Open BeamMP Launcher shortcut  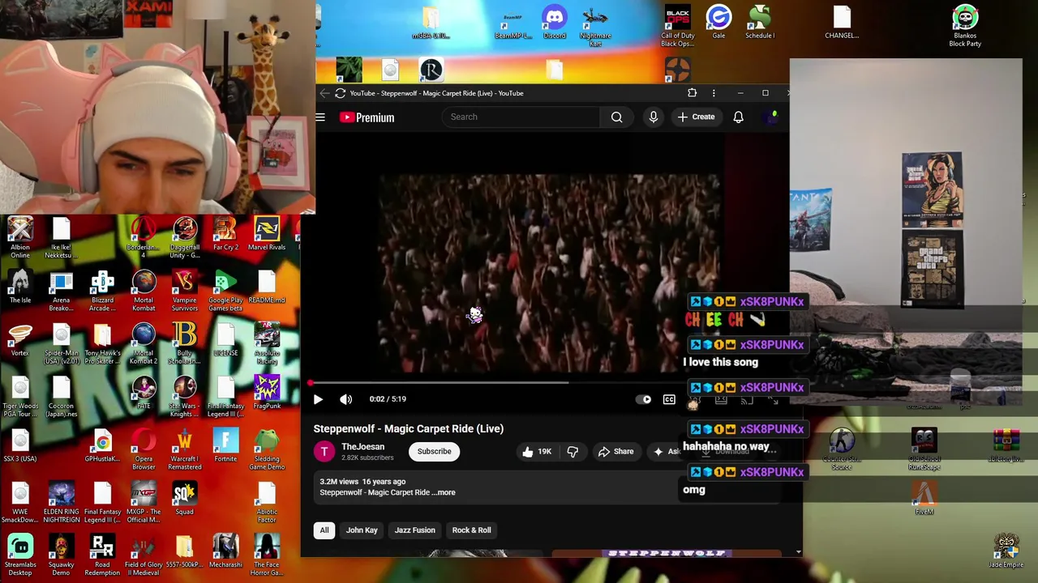pyautogui.click(x=513, y=23)
